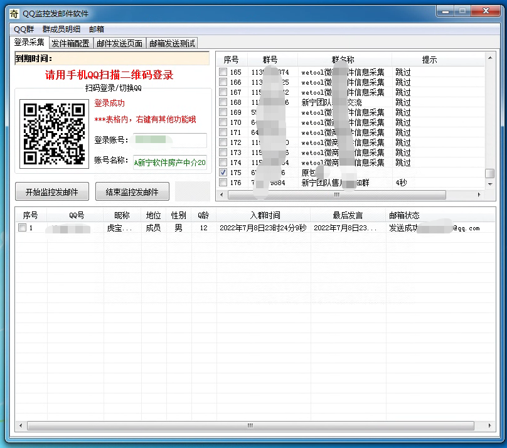
Task: Select the nickname cell '虔宝...'
Action: [119, 228]
